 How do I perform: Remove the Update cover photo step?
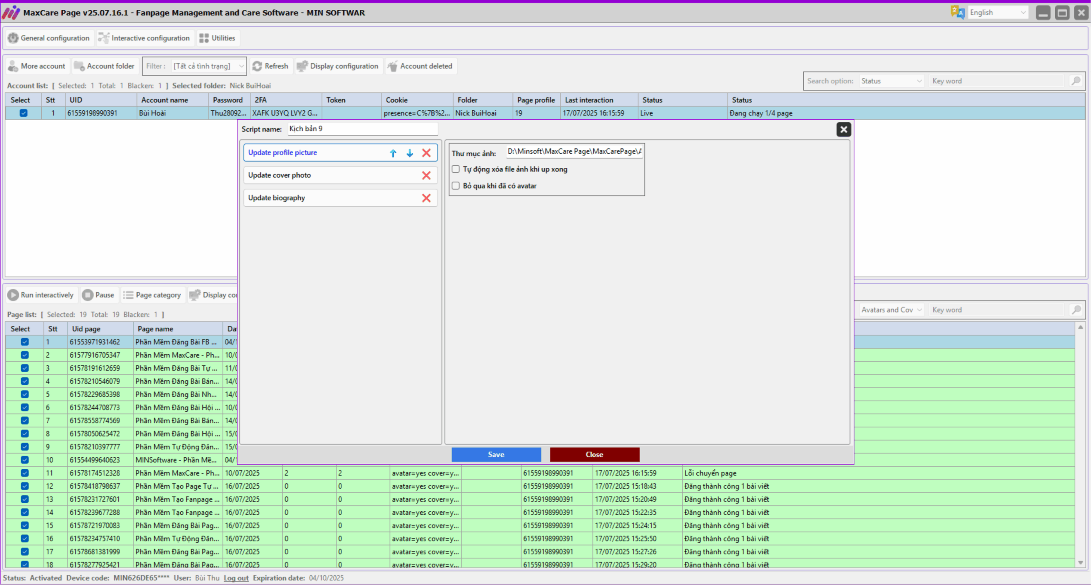coord(426,175)
